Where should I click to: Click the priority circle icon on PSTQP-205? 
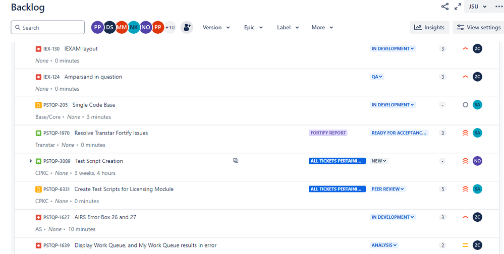pos(465,105)
